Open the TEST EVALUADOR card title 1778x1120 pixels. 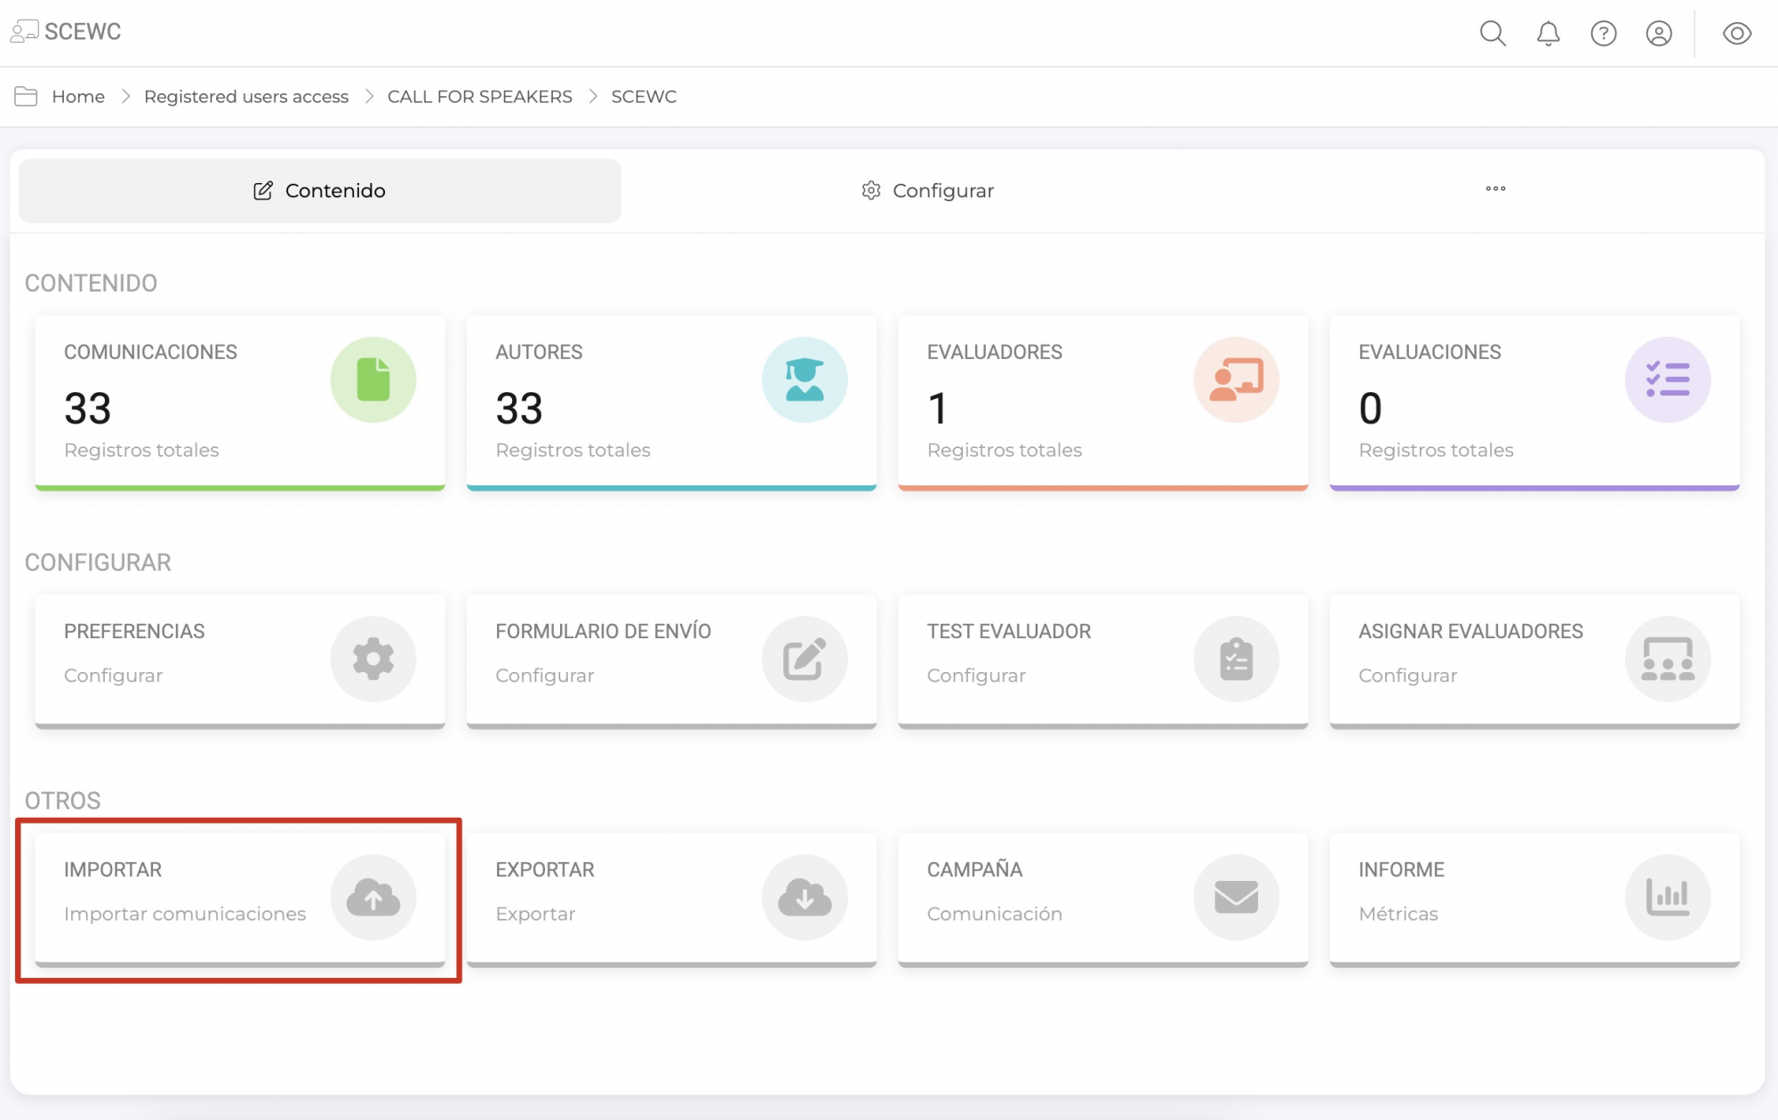[x=1009, y=631]
